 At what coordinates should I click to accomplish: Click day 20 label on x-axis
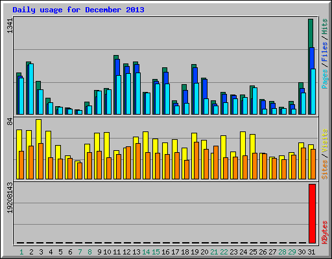(x=204, y=252)
